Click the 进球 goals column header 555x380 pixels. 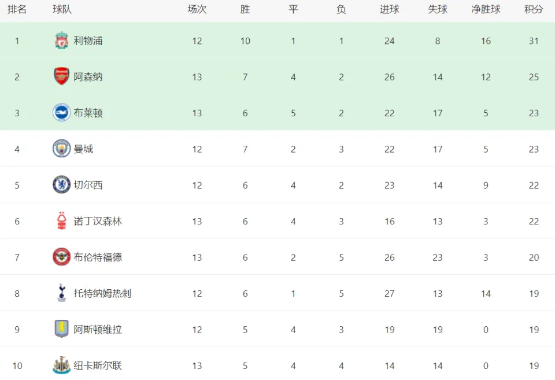click(x=389, y=9)
